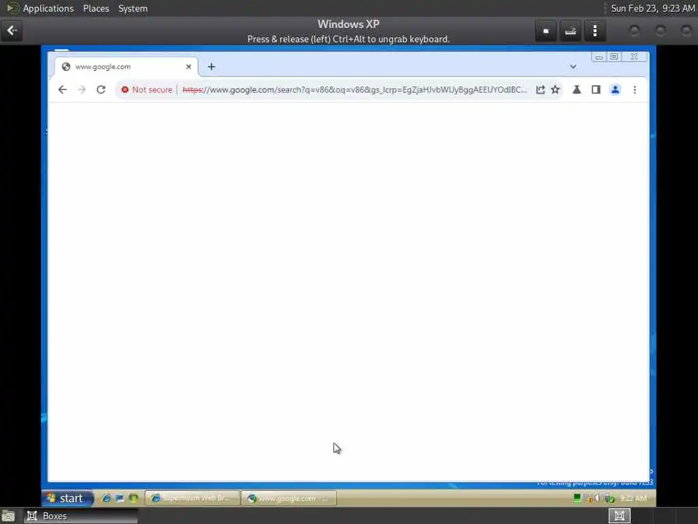Screen dimensions: 698x524
Task: Switch to Supermium Web Browser taskbar button
Action: (193, 498)
